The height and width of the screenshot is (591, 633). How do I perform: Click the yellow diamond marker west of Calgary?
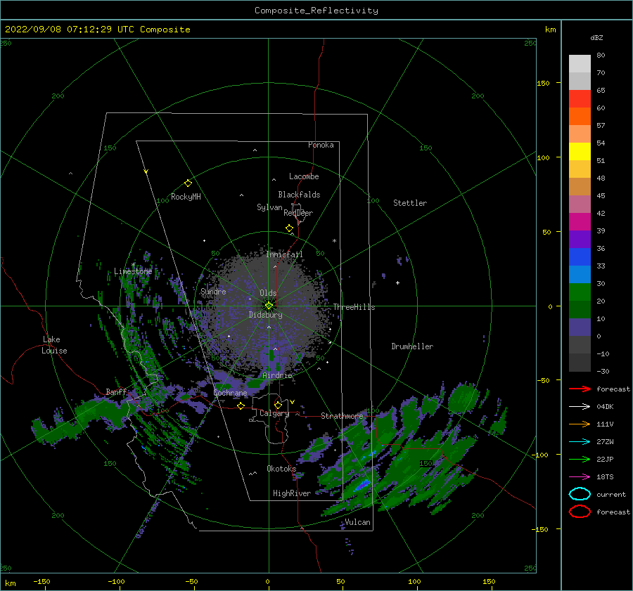point(241,406)
